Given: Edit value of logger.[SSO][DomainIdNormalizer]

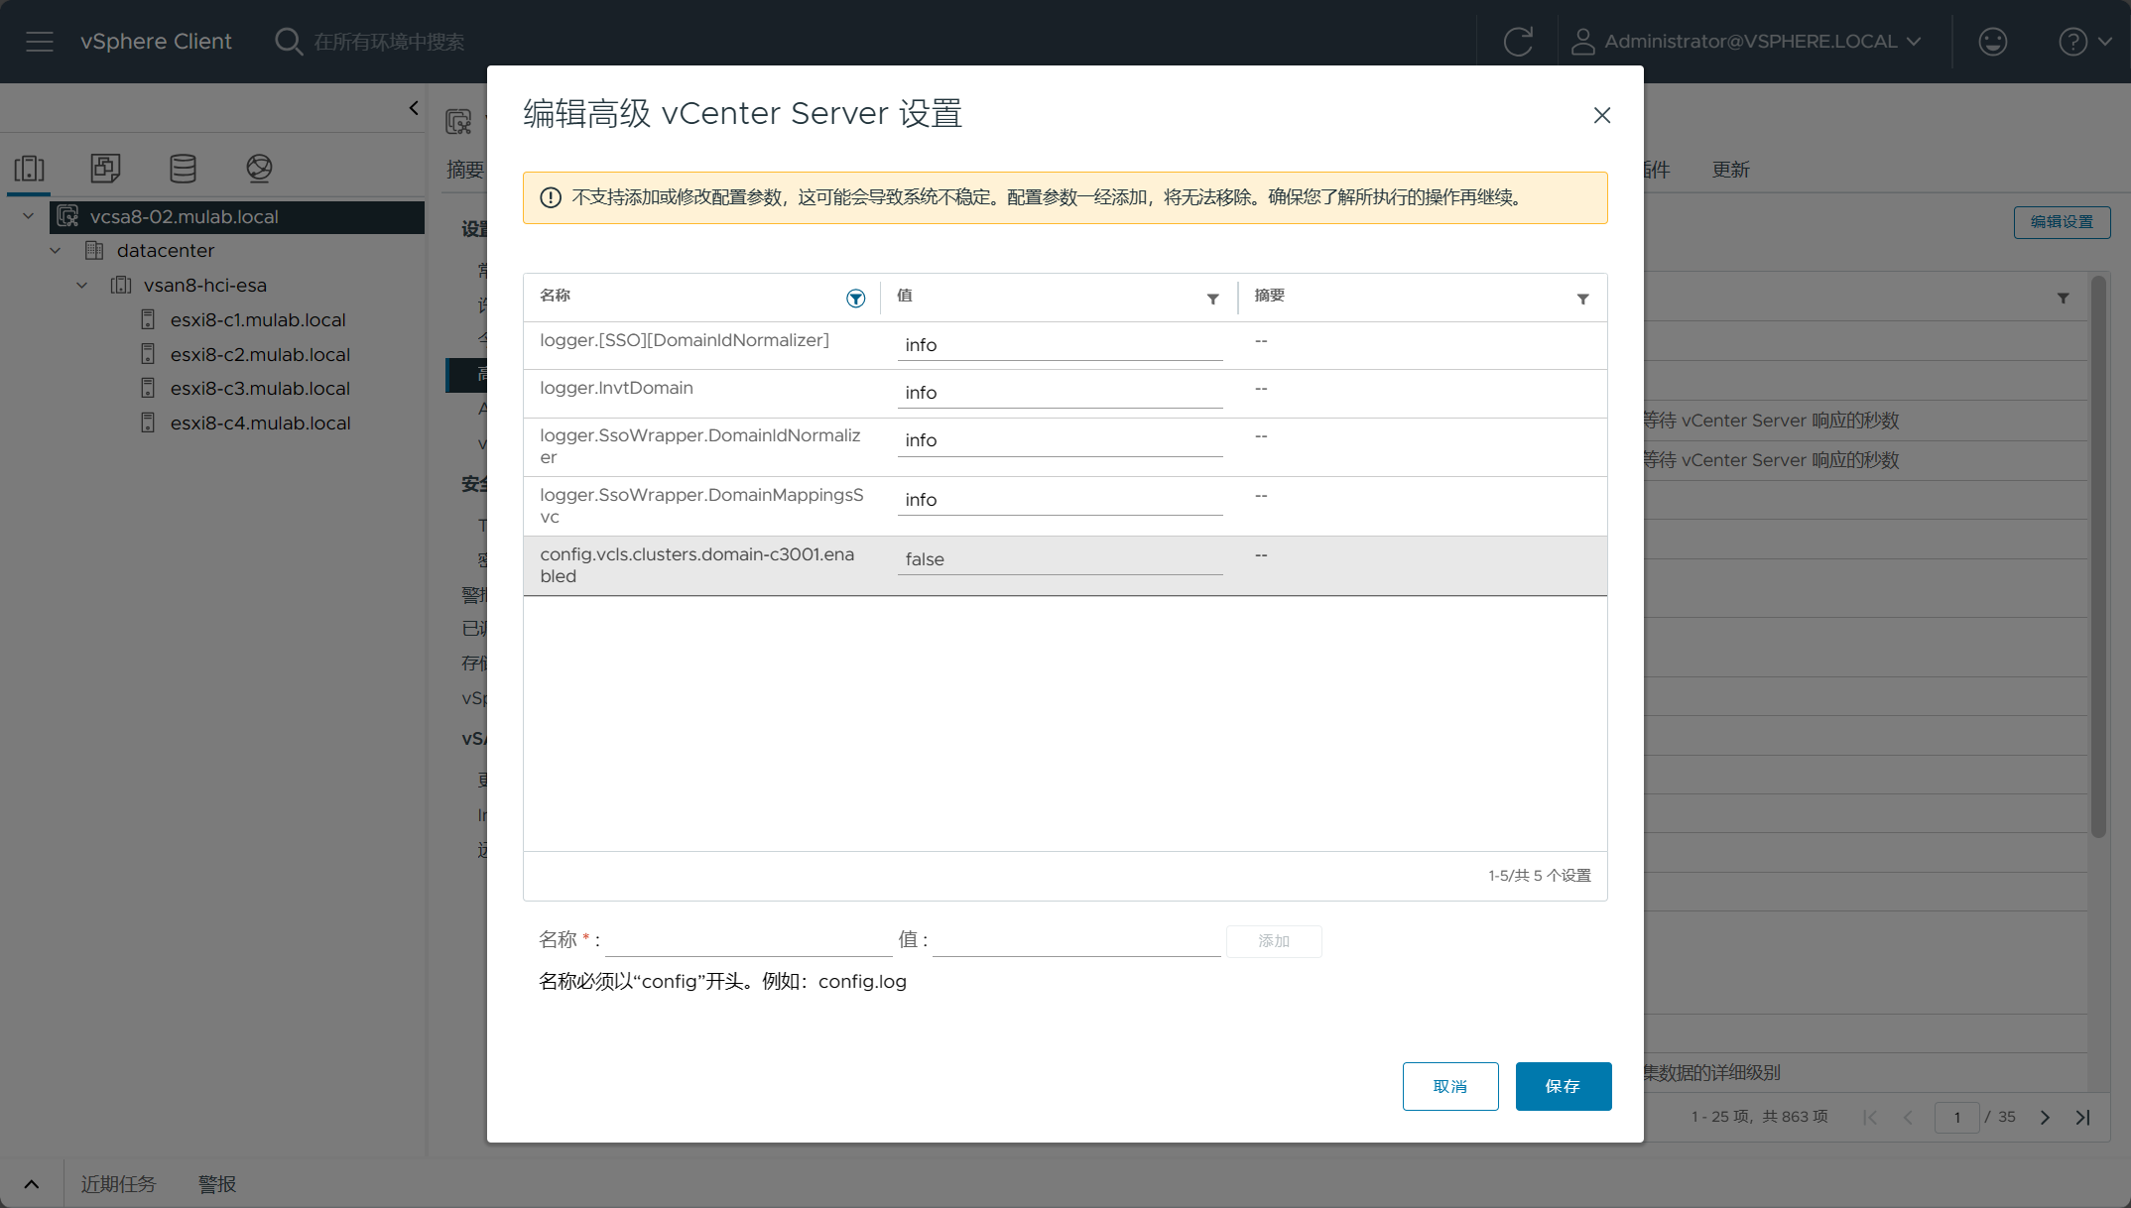Looking at the screenshot, I should [1060, 345].
